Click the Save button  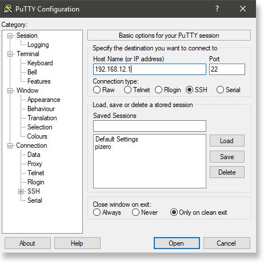pyautogui.click(x=227, y=157)
